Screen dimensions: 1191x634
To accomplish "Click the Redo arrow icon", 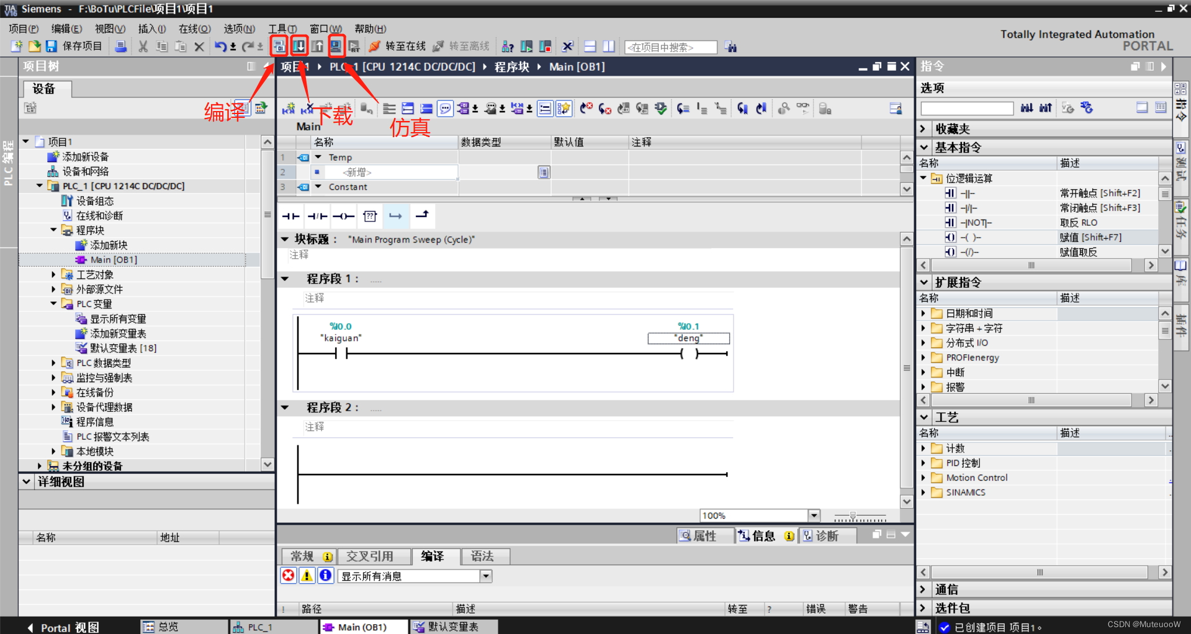I will [248, 47].
